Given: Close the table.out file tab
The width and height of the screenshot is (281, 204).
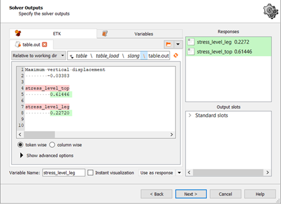Looking at the screenshot, I should pos(44,44).
